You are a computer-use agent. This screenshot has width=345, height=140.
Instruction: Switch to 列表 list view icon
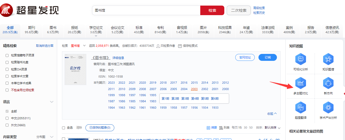click(221, 128)
